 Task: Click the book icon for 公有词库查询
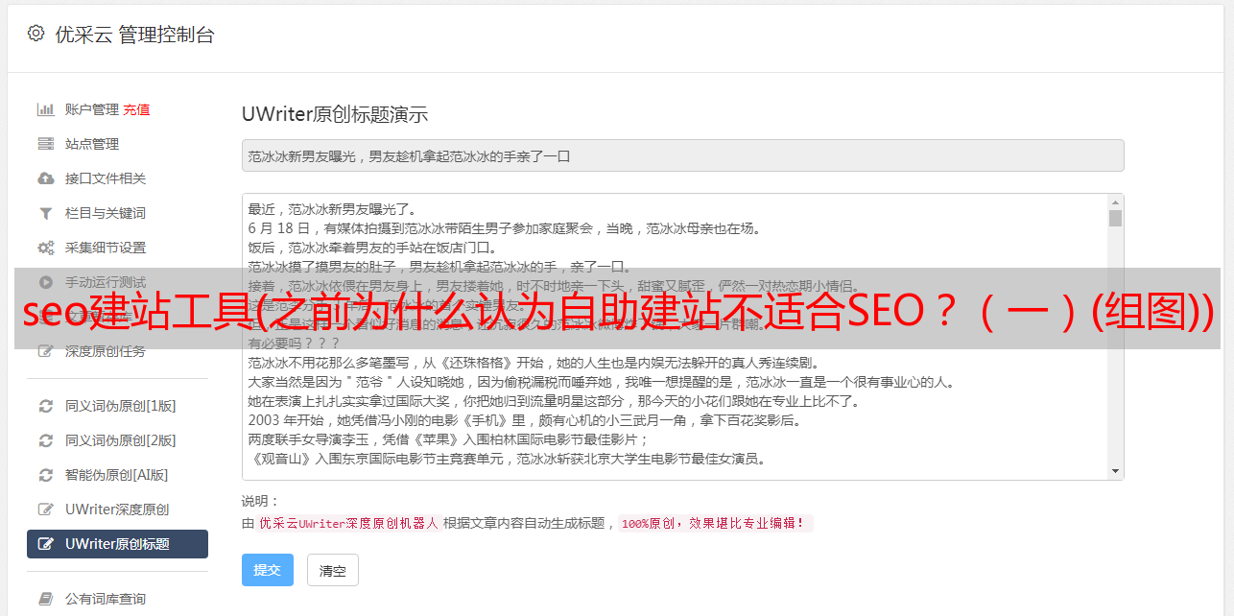click(x=45, y=599)
